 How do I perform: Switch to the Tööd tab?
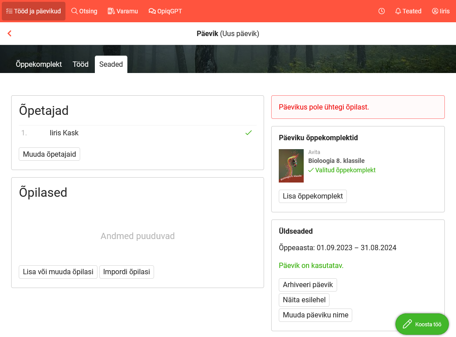point(81,64)
